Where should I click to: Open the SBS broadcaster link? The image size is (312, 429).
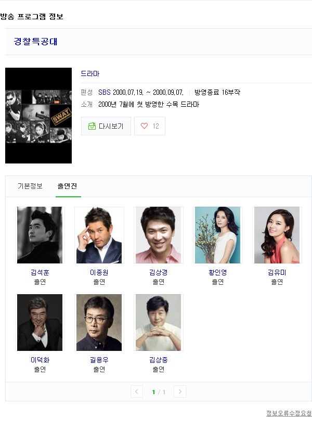104,92
